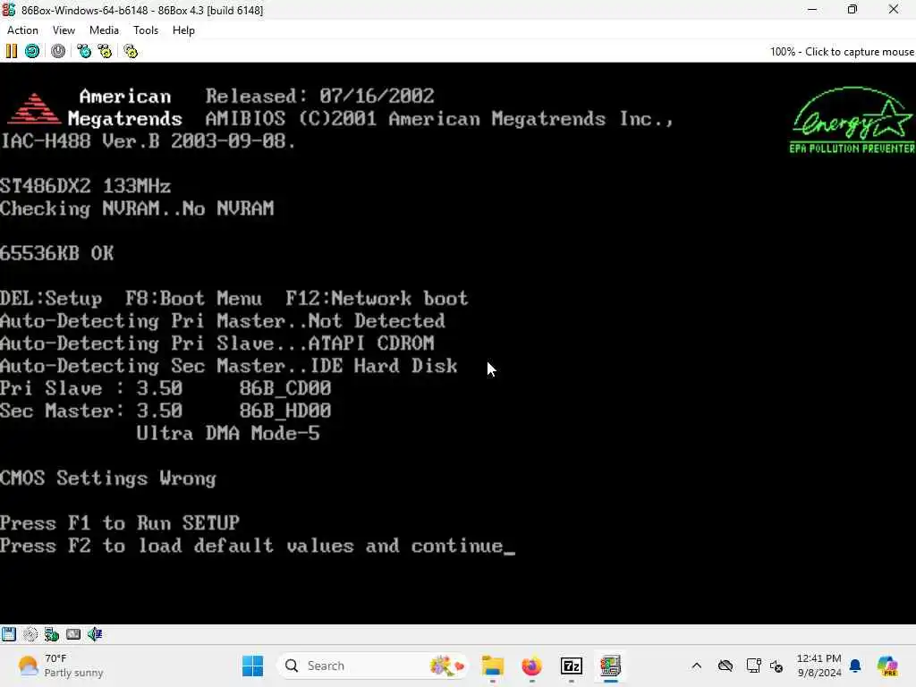Open the notifications bell icon
Image resolution: width=916 pixels, height=687 pixels.
pyautogui.click(x=855, y=666)
